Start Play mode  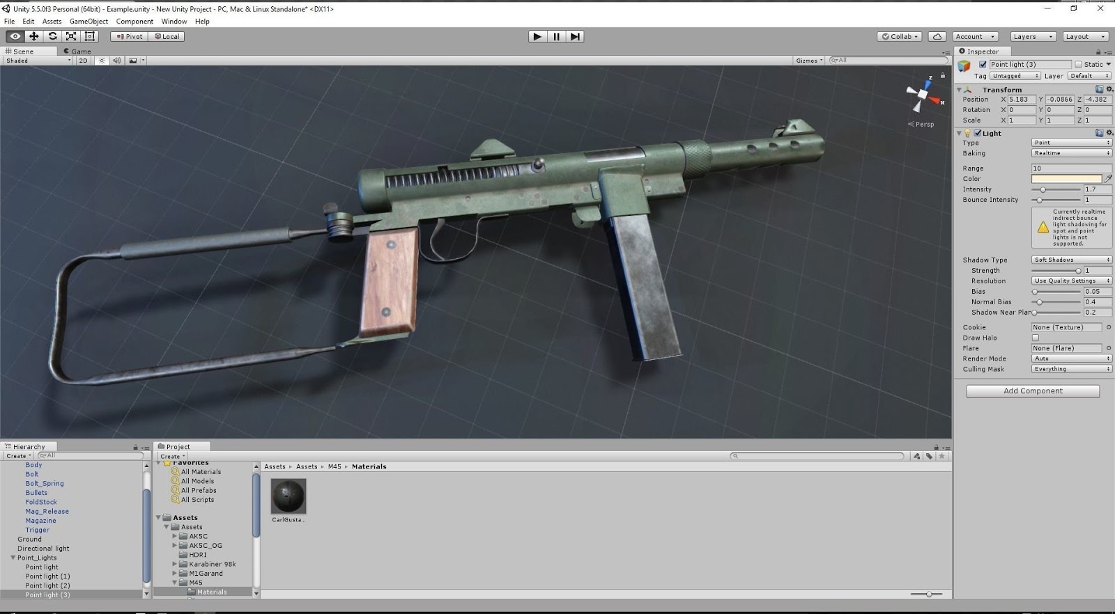click(x=537, y=36)
